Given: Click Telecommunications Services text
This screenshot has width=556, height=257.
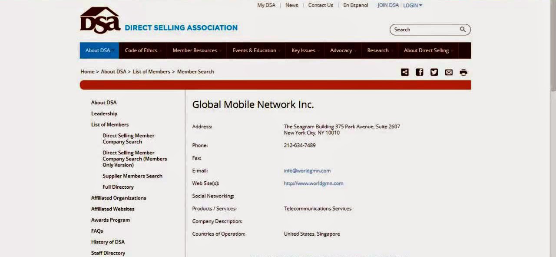Looking at the screenshot, I should [x=318, y=209].
